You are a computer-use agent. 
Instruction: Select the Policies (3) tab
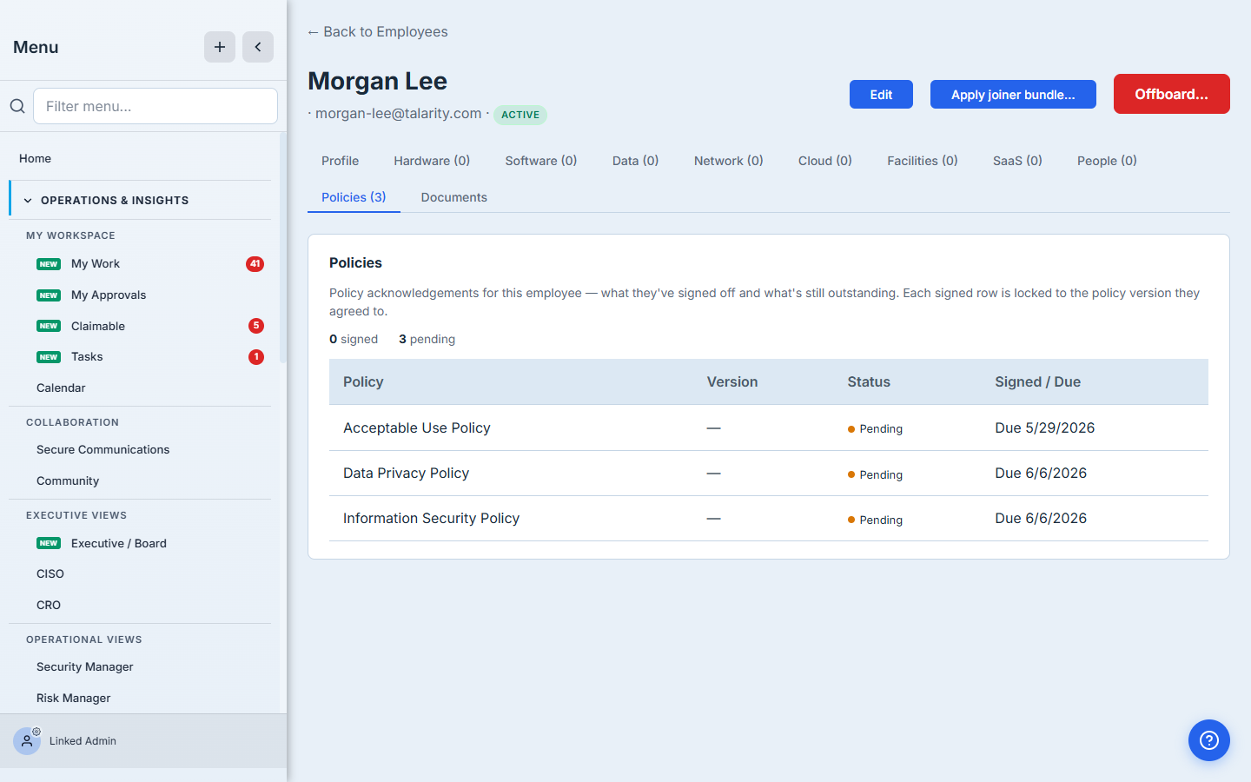354,197
